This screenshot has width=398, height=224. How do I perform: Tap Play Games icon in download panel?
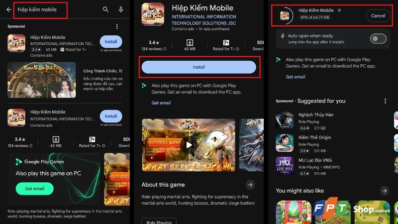(x=279, y=60)
